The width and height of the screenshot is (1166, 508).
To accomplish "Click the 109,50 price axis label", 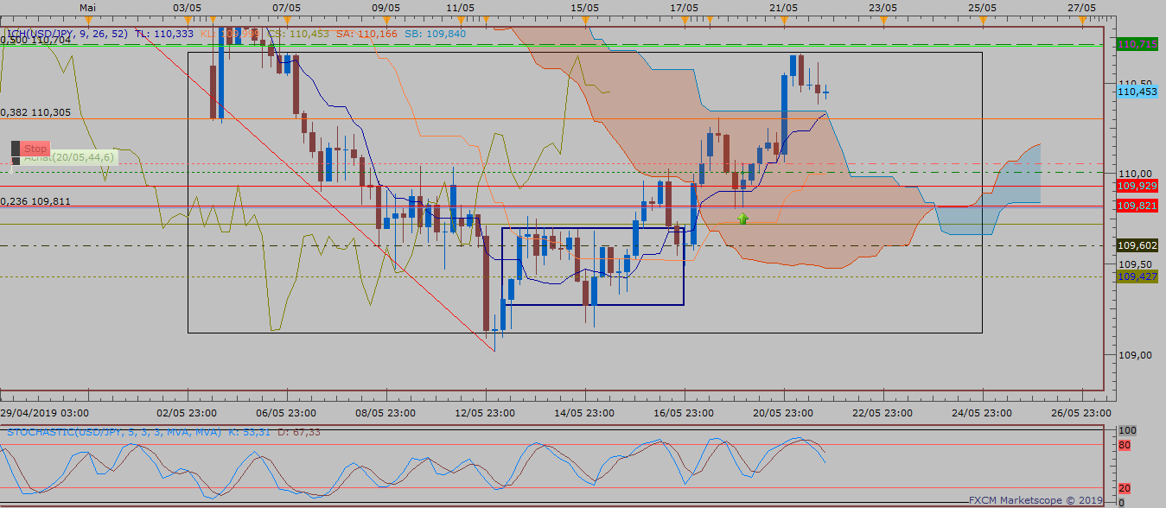I will 1133,264.
